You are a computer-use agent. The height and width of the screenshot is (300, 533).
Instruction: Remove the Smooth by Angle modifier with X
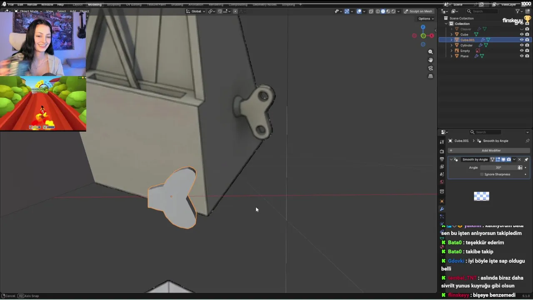point(519,160)
